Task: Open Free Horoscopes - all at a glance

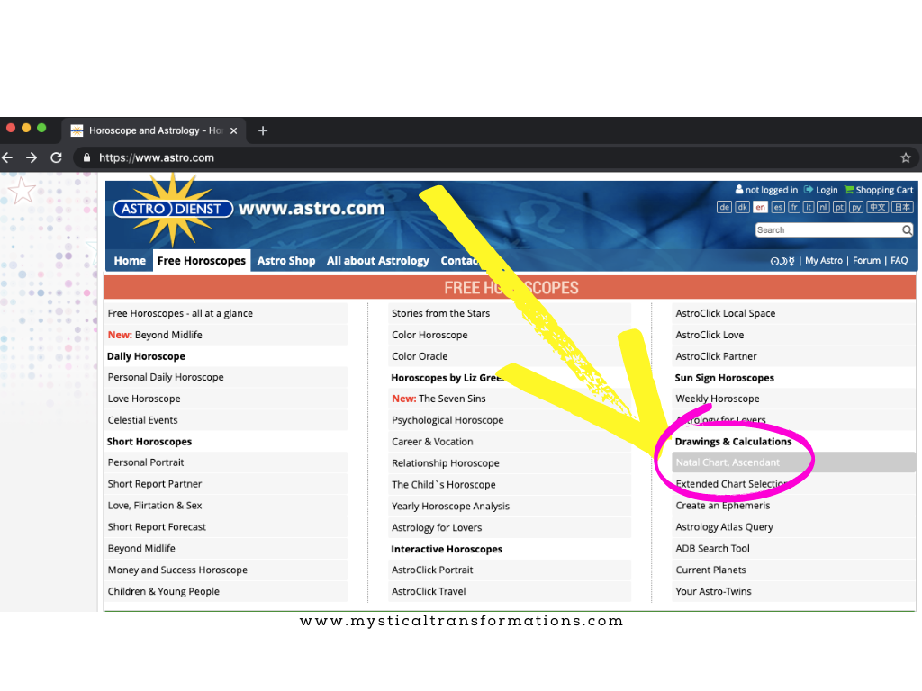Action: point(226,313)
